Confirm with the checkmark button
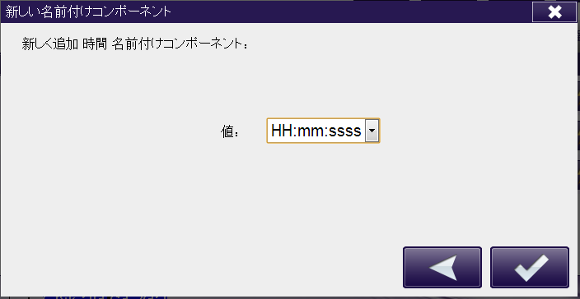Screen dimensions: 580x299 click(529, 267)
